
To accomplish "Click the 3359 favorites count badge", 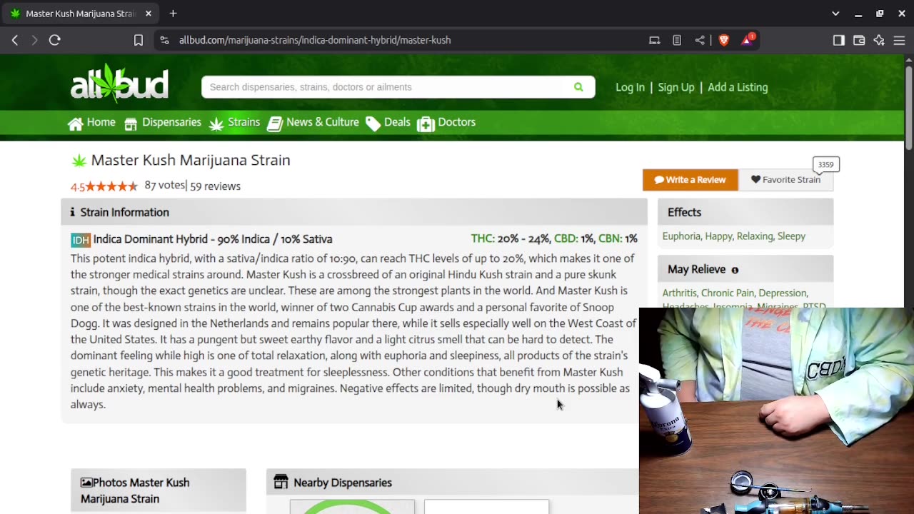I will [x=825, y=164].
